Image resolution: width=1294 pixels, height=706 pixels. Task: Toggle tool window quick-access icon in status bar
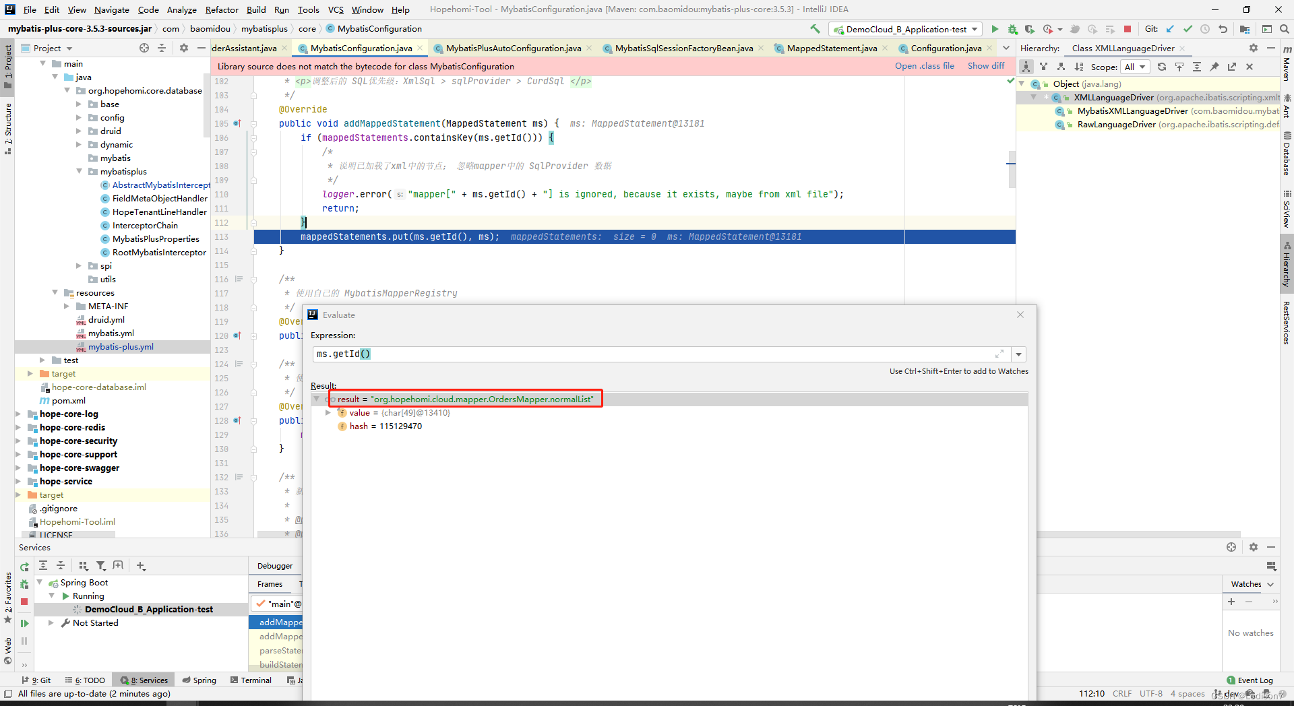click(8, 694)
